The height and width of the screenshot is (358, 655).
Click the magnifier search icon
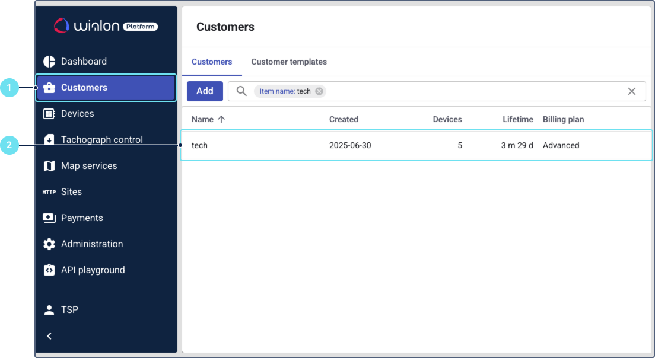click(x=241, y=91)
